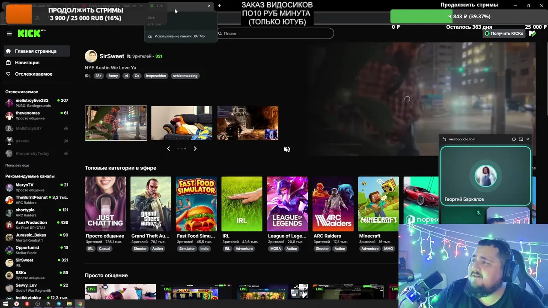Screen dimensions: 548x308
Task: Open Telegram from taskbar
Action: point(59,304)
